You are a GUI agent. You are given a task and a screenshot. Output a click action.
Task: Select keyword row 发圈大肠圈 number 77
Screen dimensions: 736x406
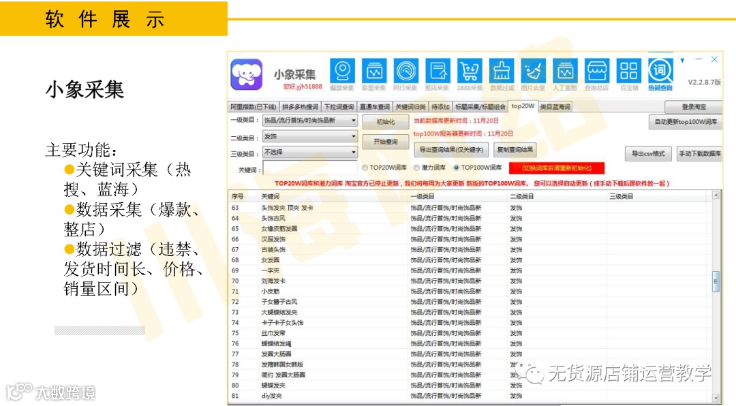click(x=470, y=354)
